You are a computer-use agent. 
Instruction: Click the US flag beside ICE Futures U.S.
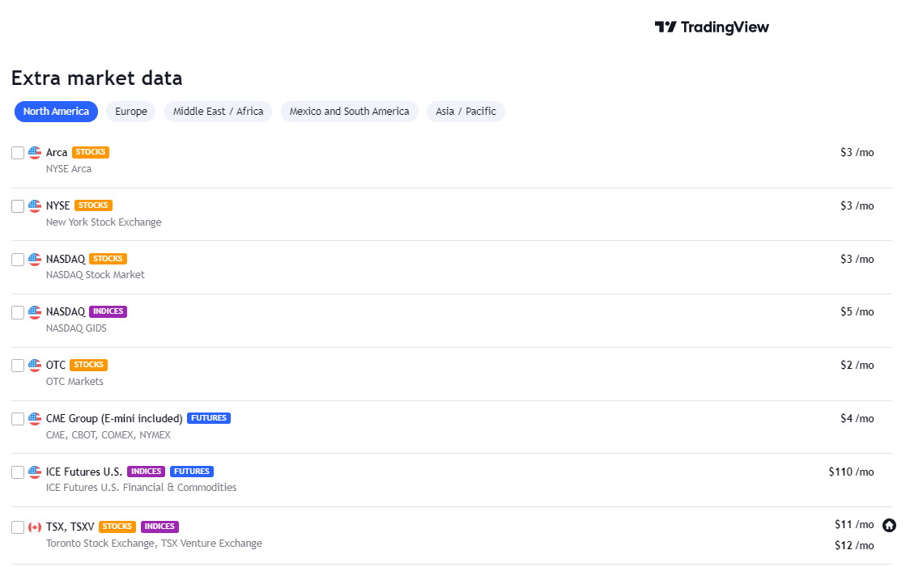[x=35, y=472]
